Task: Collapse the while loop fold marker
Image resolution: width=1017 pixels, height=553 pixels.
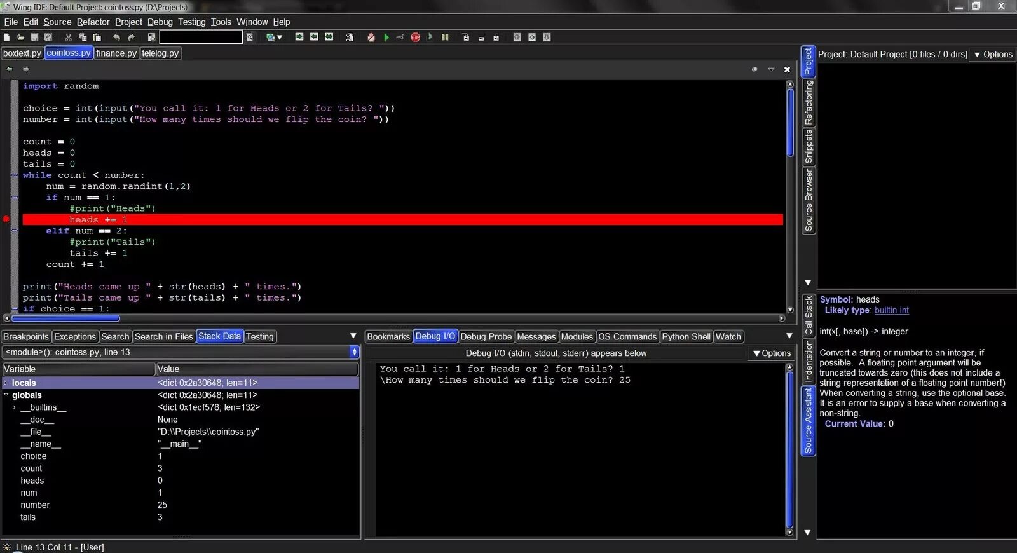Action: tap(14, 175)
